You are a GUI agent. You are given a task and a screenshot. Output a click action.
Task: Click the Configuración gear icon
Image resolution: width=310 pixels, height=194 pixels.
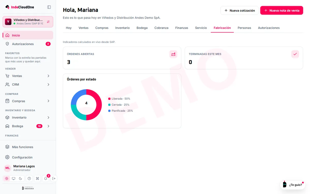click(7, 157)
